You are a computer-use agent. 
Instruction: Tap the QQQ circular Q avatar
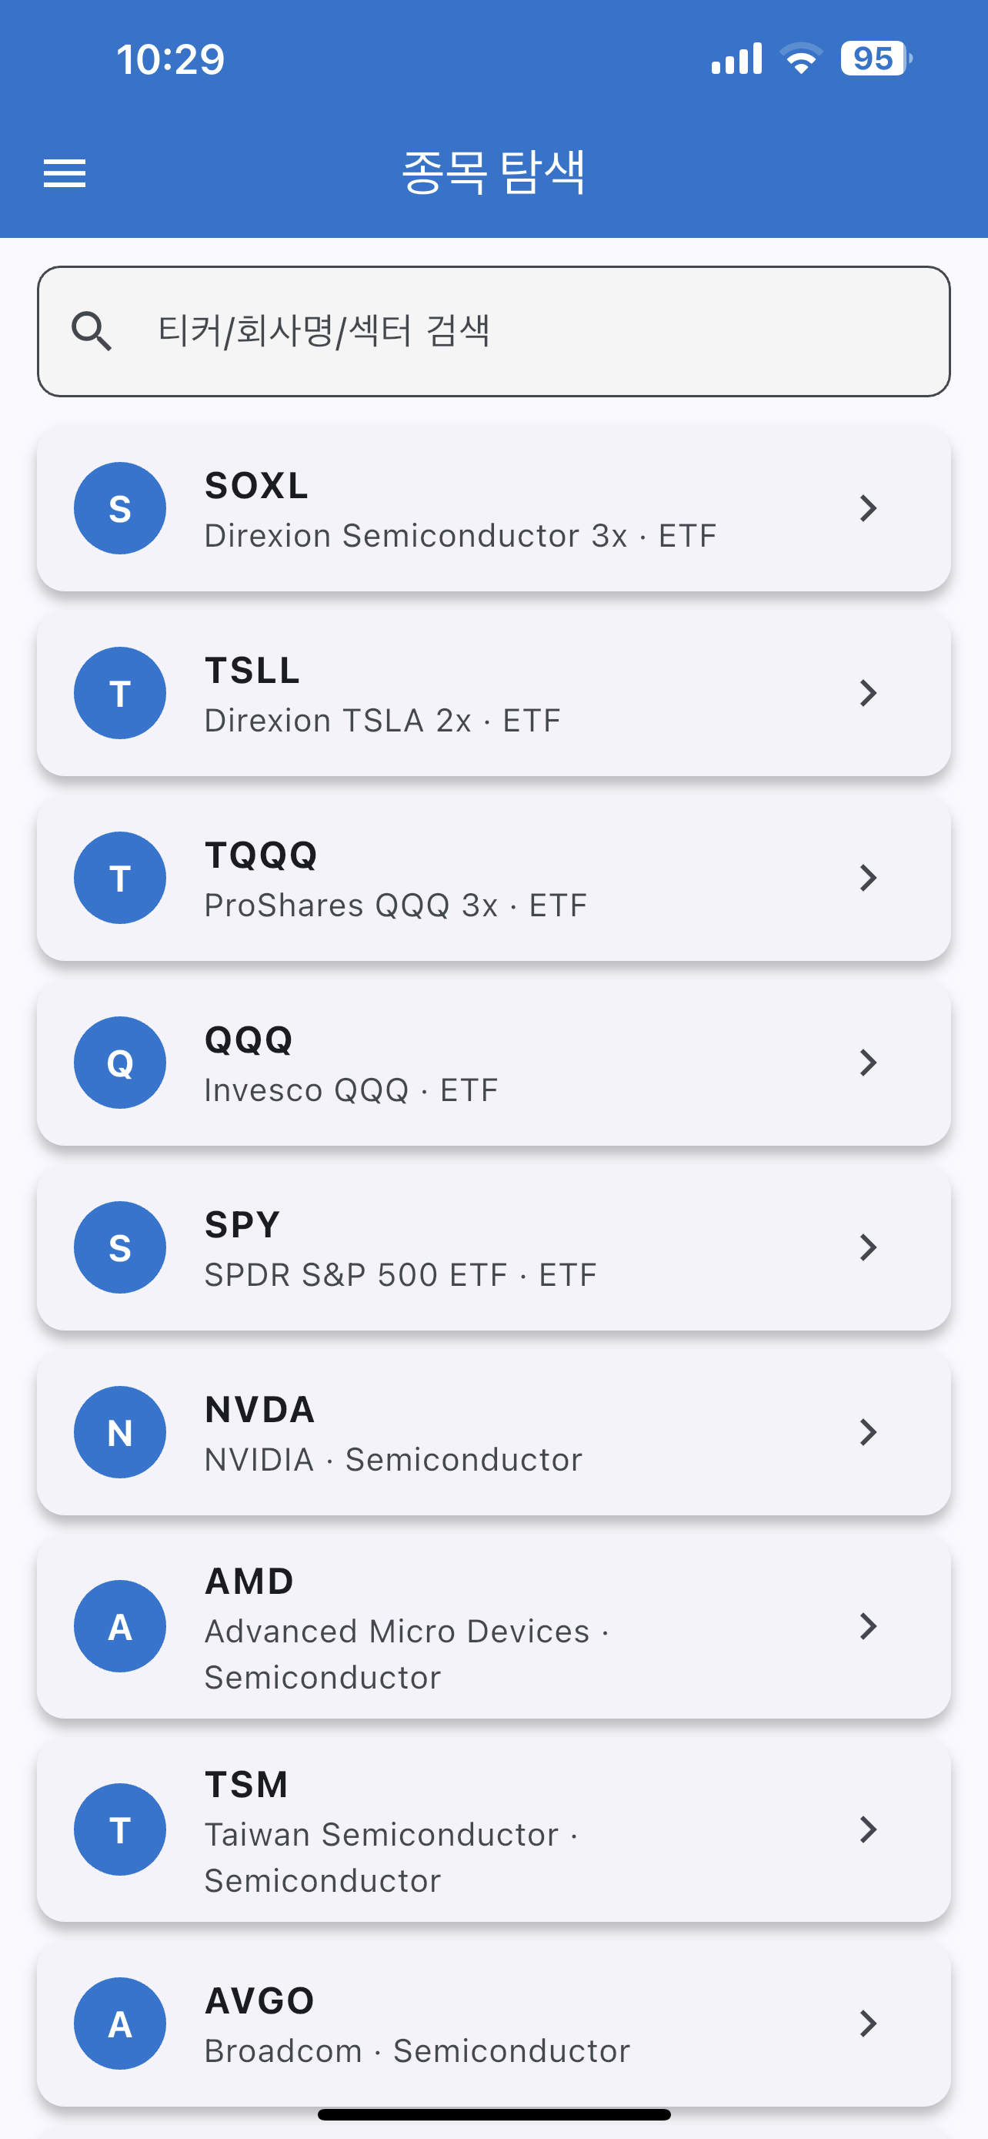120,1063
